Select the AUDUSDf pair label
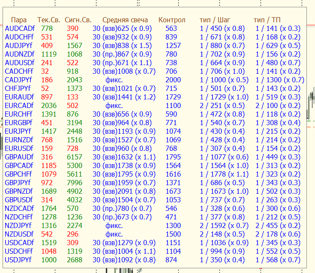This screenshot has height=273, width=315. tap(19, 63)
